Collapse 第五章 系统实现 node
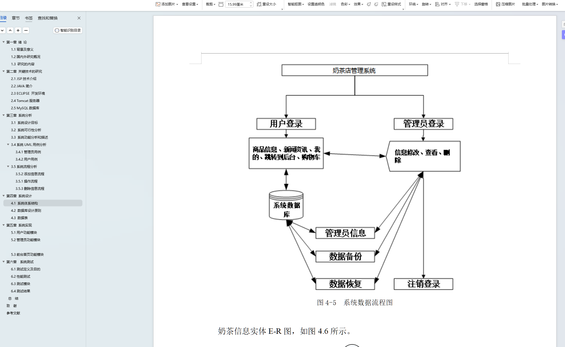This screenshot has width=565, height=347. 4,225
